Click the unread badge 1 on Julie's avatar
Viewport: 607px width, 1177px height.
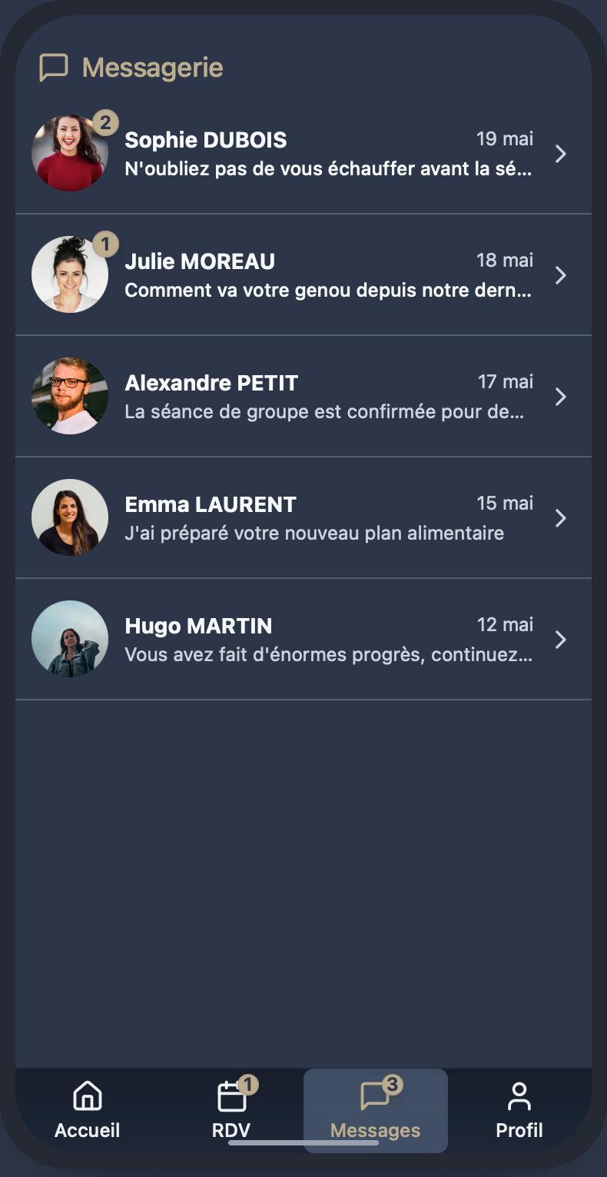pyautogui.click(x=105, y=244)
